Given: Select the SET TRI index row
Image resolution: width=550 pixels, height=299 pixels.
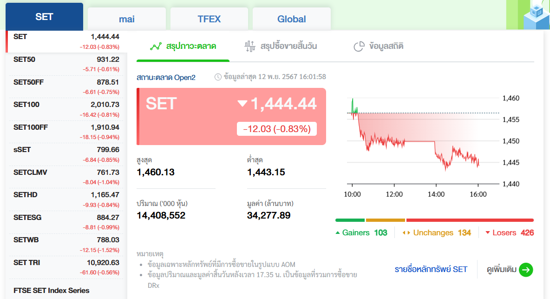Looking at the screenshot, I should point(66,267).
